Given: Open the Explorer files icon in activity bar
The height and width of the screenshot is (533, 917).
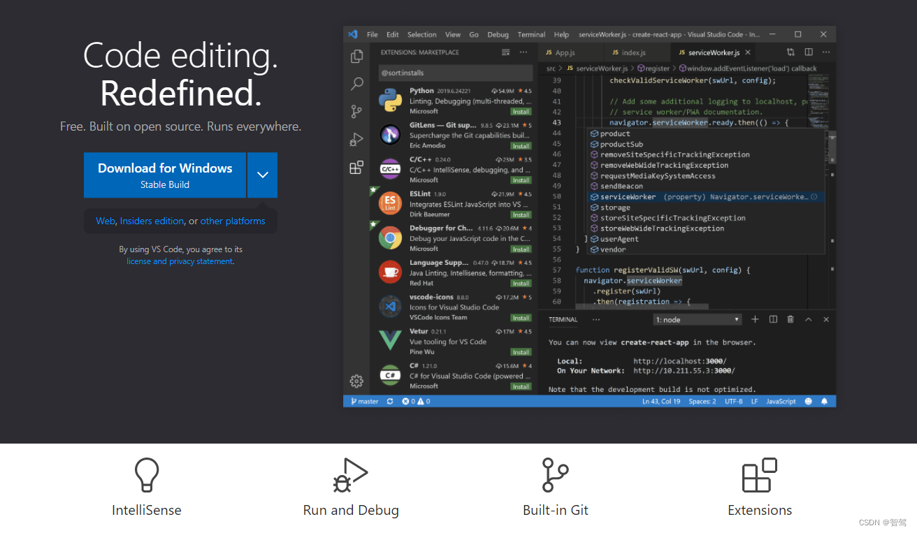Looking at the screenshot, I should [356, 56].
